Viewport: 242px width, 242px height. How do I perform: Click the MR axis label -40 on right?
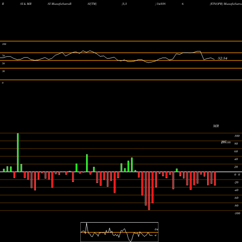(x=236, y=190)
